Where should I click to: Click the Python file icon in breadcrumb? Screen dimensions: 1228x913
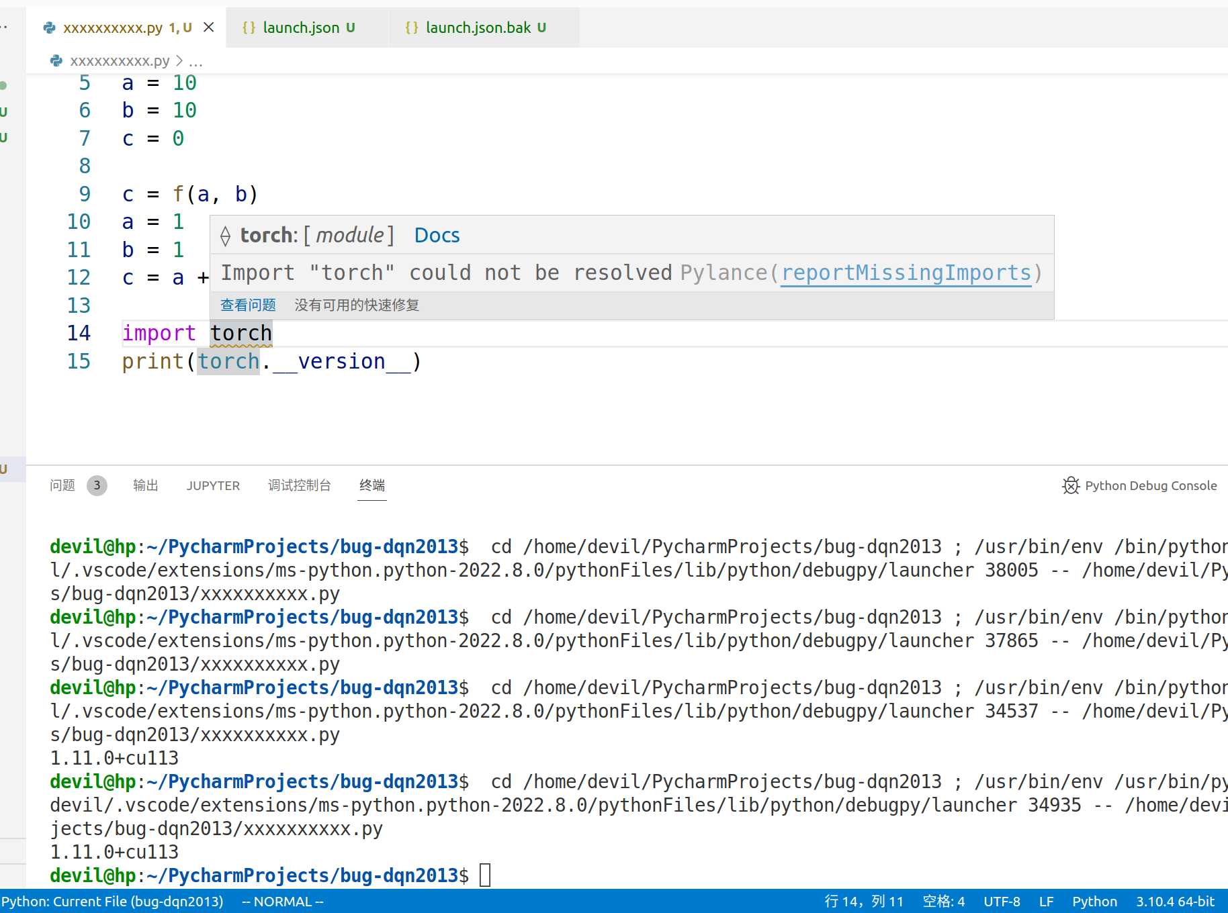click(x=56, y=61)
